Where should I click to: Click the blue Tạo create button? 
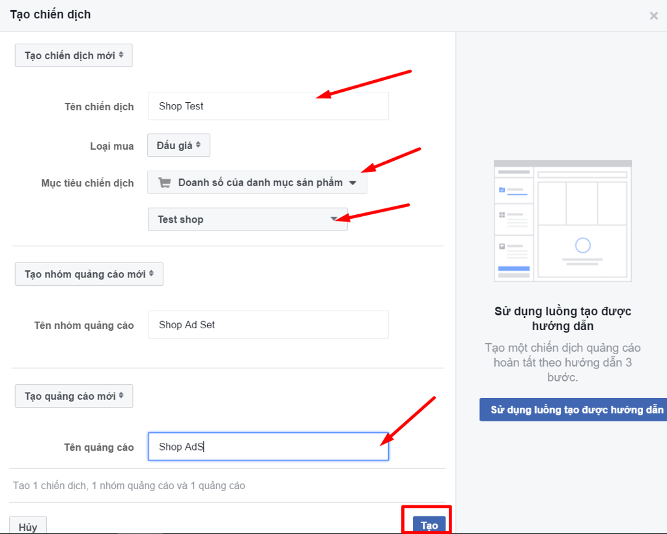coord(429,525)
